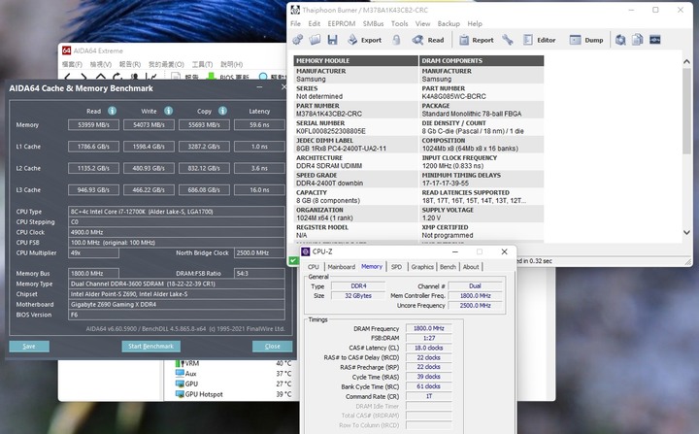
Task: Open the EEPROM menu
Action: tap(342, 23)
